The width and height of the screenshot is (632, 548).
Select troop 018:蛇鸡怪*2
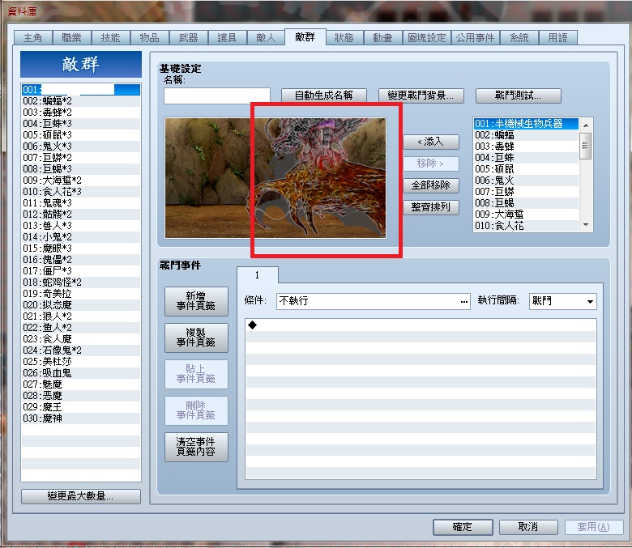pyautogui.click(x=81, y=282)
